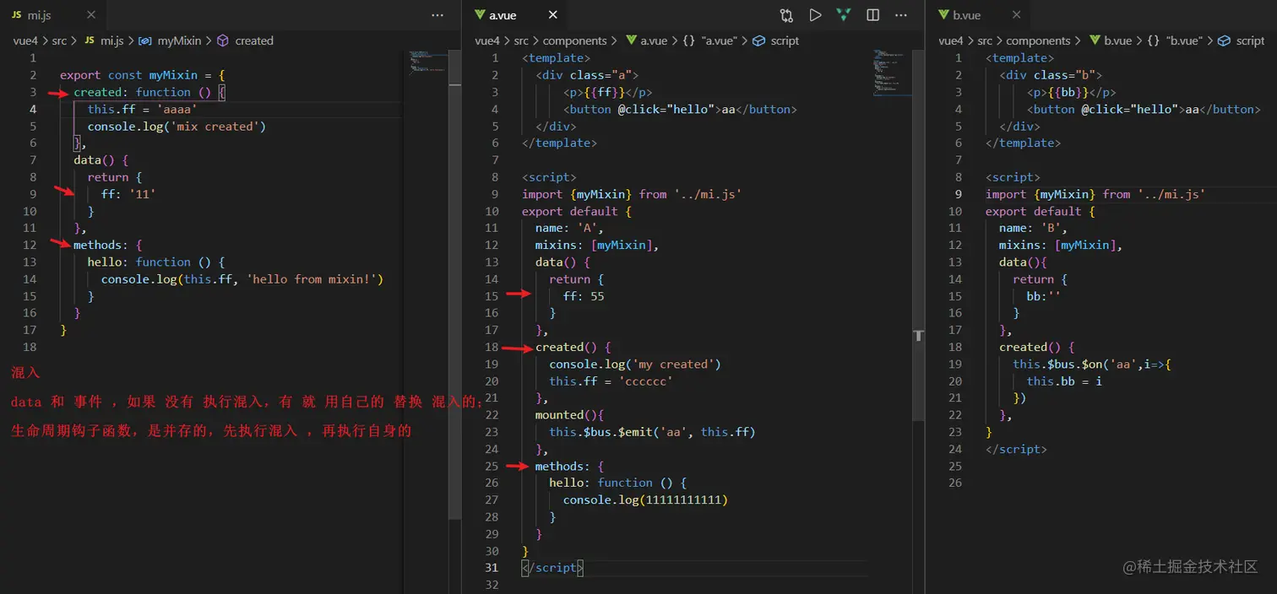Image resolution: width=1277 pixels, height=594 pixels.
Task: Click line number 31 in a.vue gutter
Action: coord(492,568)
